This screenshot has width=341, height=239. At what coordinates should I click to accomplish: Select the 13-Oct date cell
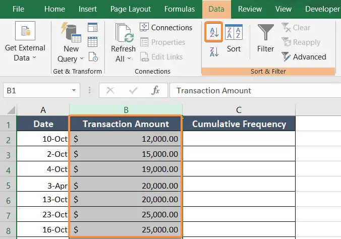[x=43, y=199]
